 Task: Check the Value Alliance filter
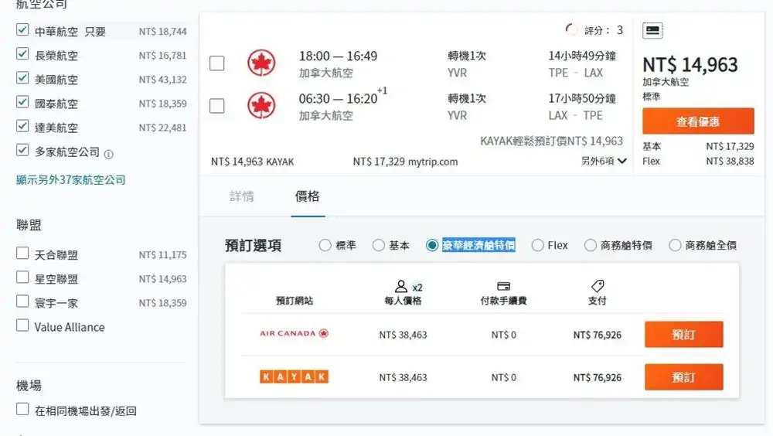point(22,325)
